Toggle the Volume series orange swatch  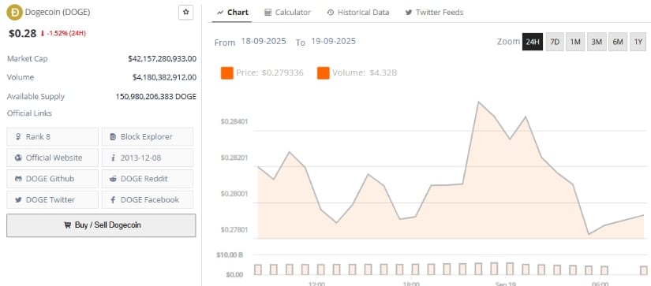point(323,73)
